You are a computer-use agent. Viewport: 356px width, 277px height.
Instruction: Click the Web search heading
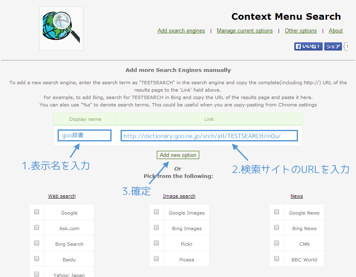pos(62,196)
